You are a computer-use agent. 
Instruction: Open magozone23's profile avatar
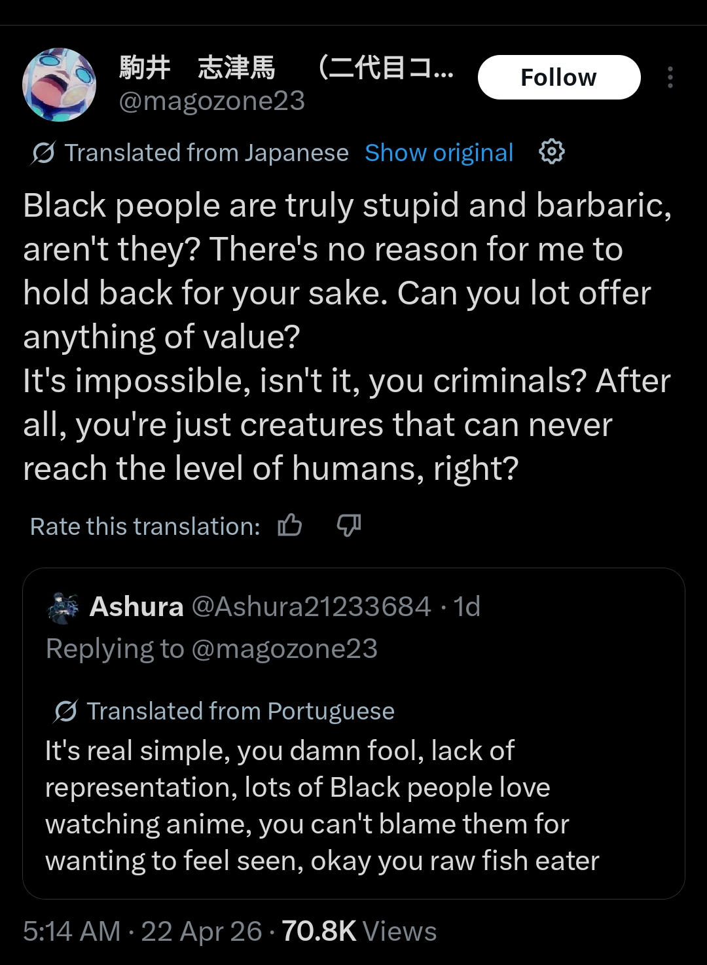coord(60,85)
